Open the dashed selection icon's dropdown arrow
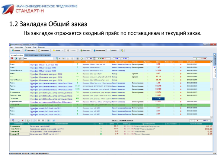Image resolution: width=221 pixels, height=155 pixels. pos(36,121)
